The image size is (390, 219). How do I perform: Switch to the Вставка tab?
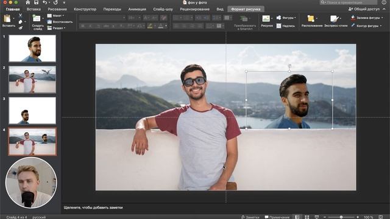click(34, 9)
